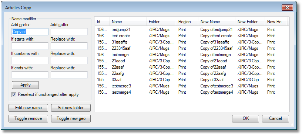Screen dimensions: 302x135
Task: Cancel the Articles Copy dialog
Action: point(275,118)
